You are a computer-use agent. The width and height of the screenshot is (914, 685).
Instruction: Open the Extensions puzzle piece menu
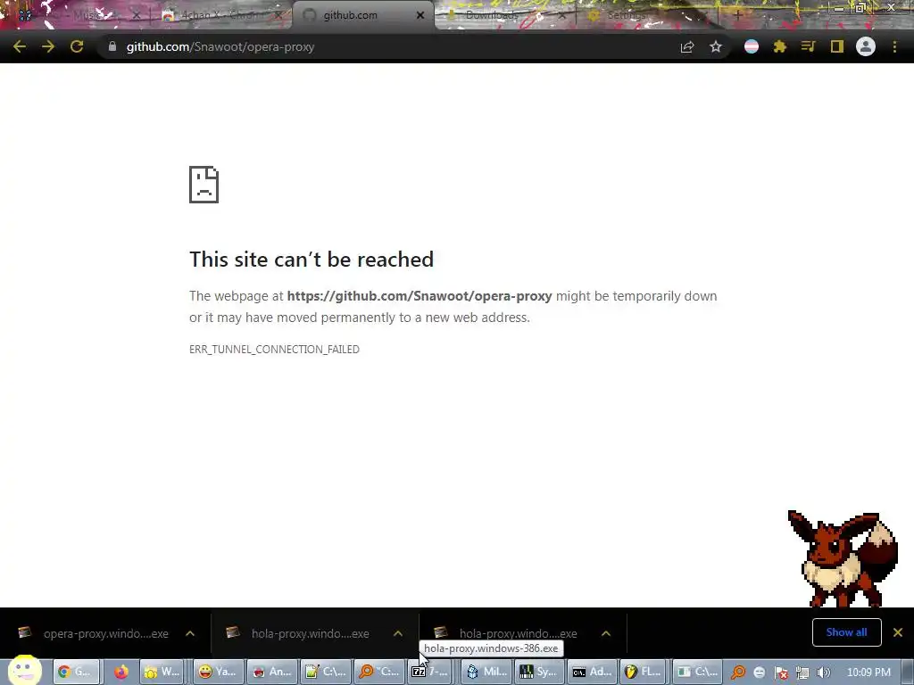pyautogui.click(x=780, y=46)
